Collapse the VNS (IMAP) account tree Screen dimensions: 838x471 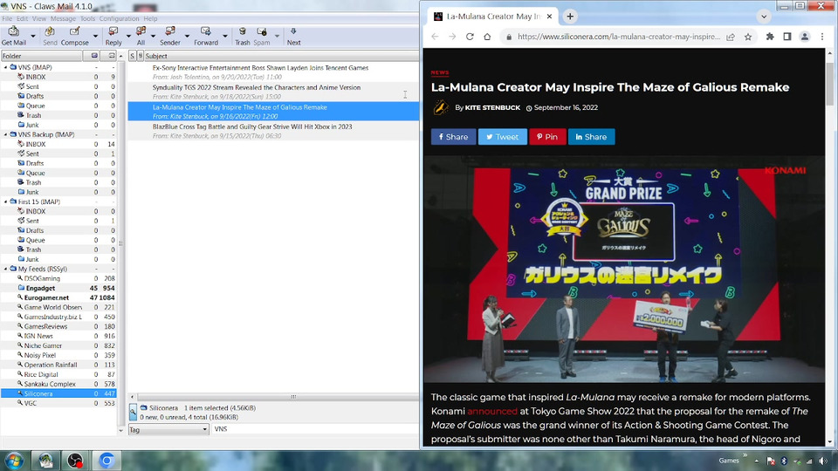(6, 67)
